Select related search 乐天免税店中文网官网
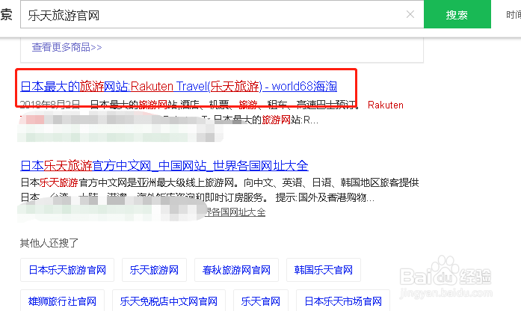Image resolution: width=521 pixels, height=311 pixels. pyautogui.click(x=169, y=301)
